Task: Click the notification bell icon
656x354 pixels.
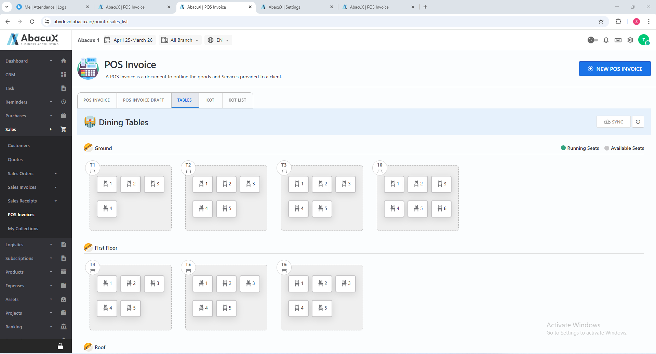Action: coord(606,40)
